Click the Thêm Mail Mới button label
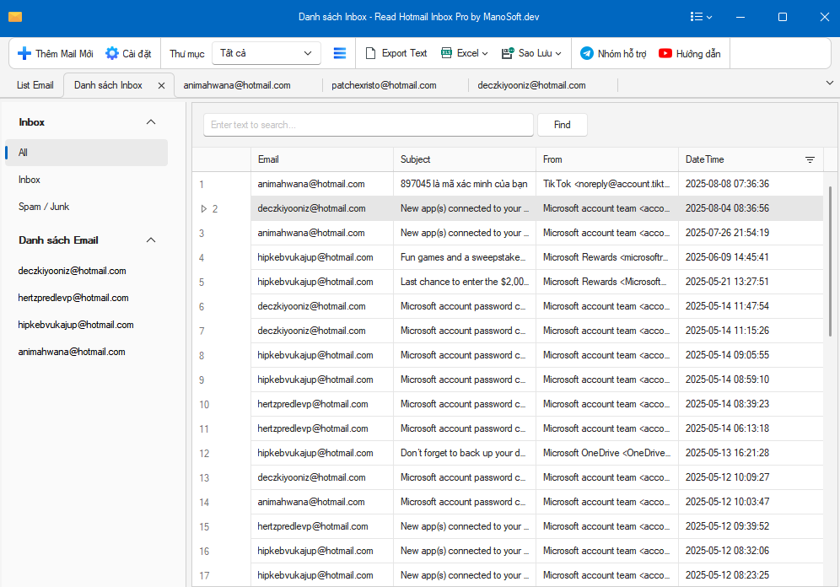 (x=64, y=54)
